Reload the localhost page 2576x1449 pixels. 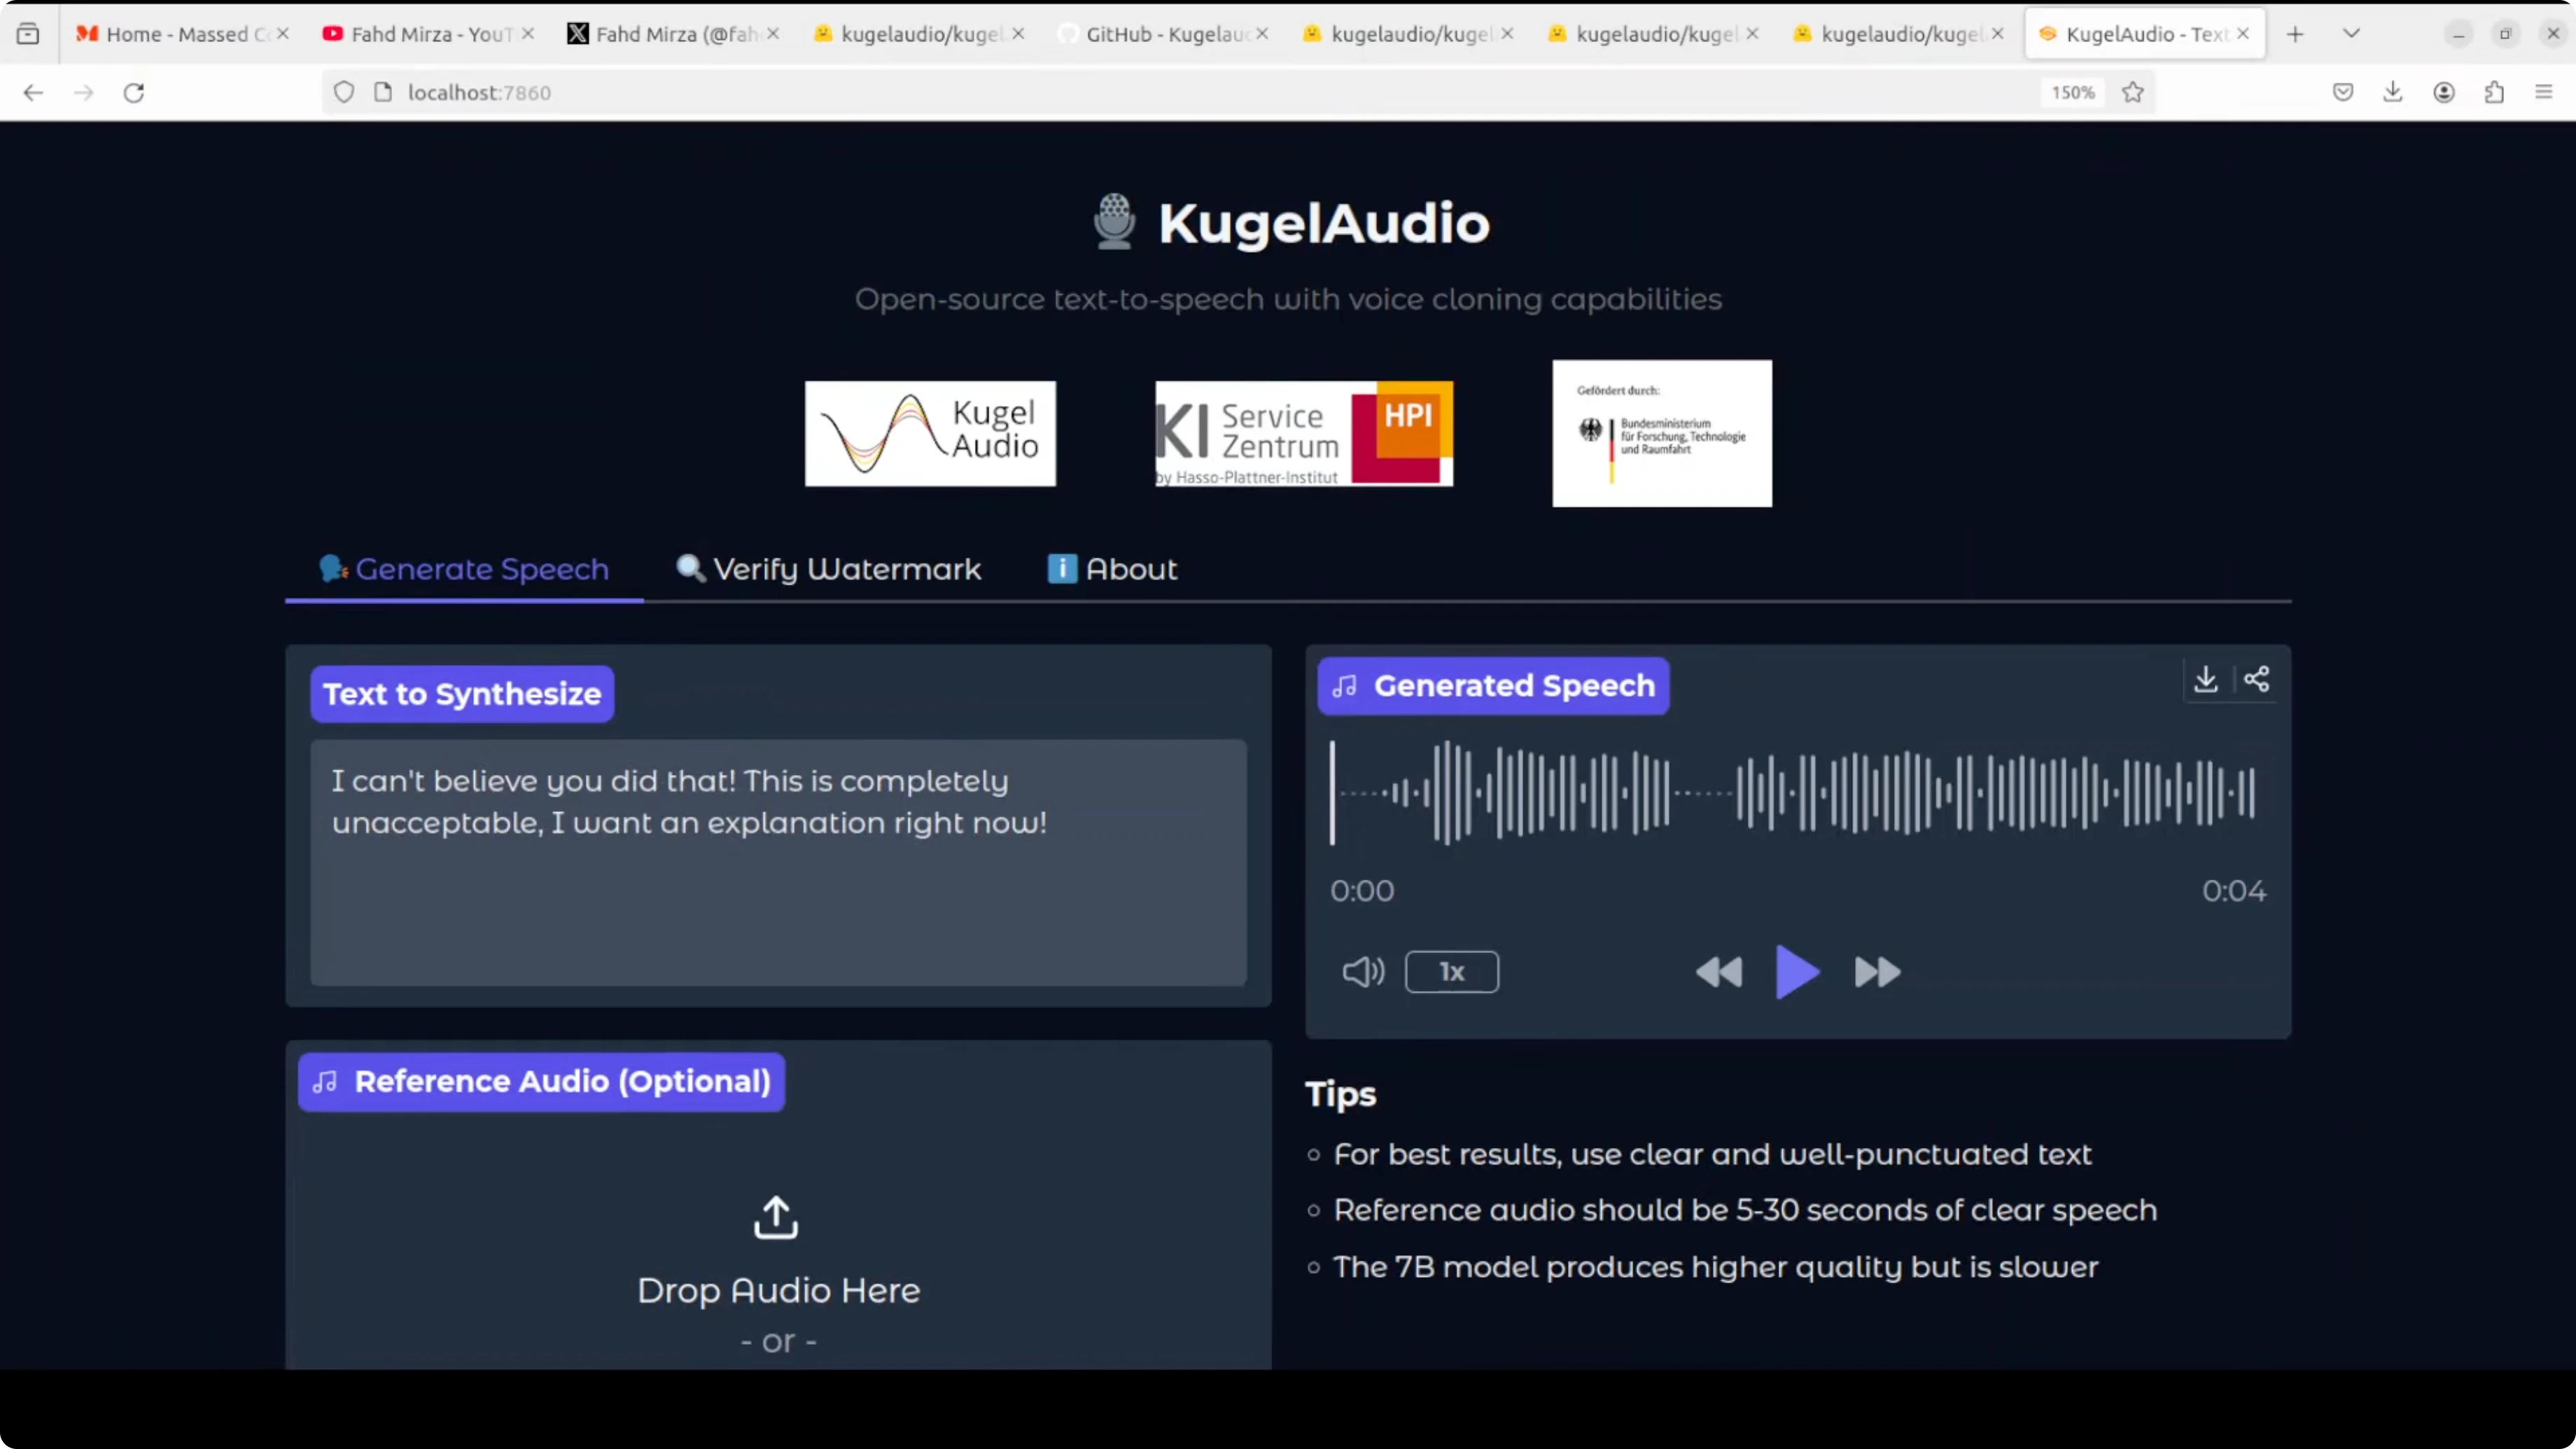click(134, 92)
